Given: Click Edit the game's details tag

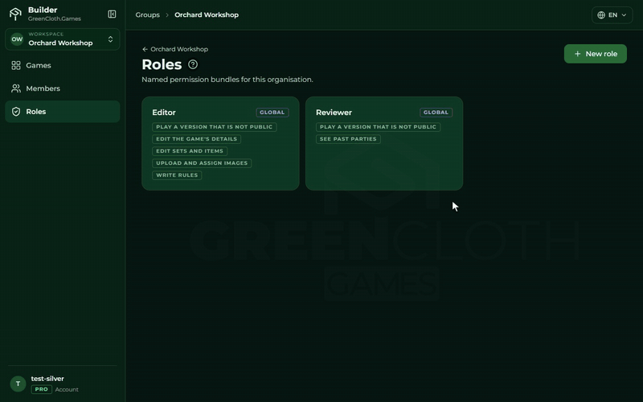Looking at the screenshot, I should point(196,138).
